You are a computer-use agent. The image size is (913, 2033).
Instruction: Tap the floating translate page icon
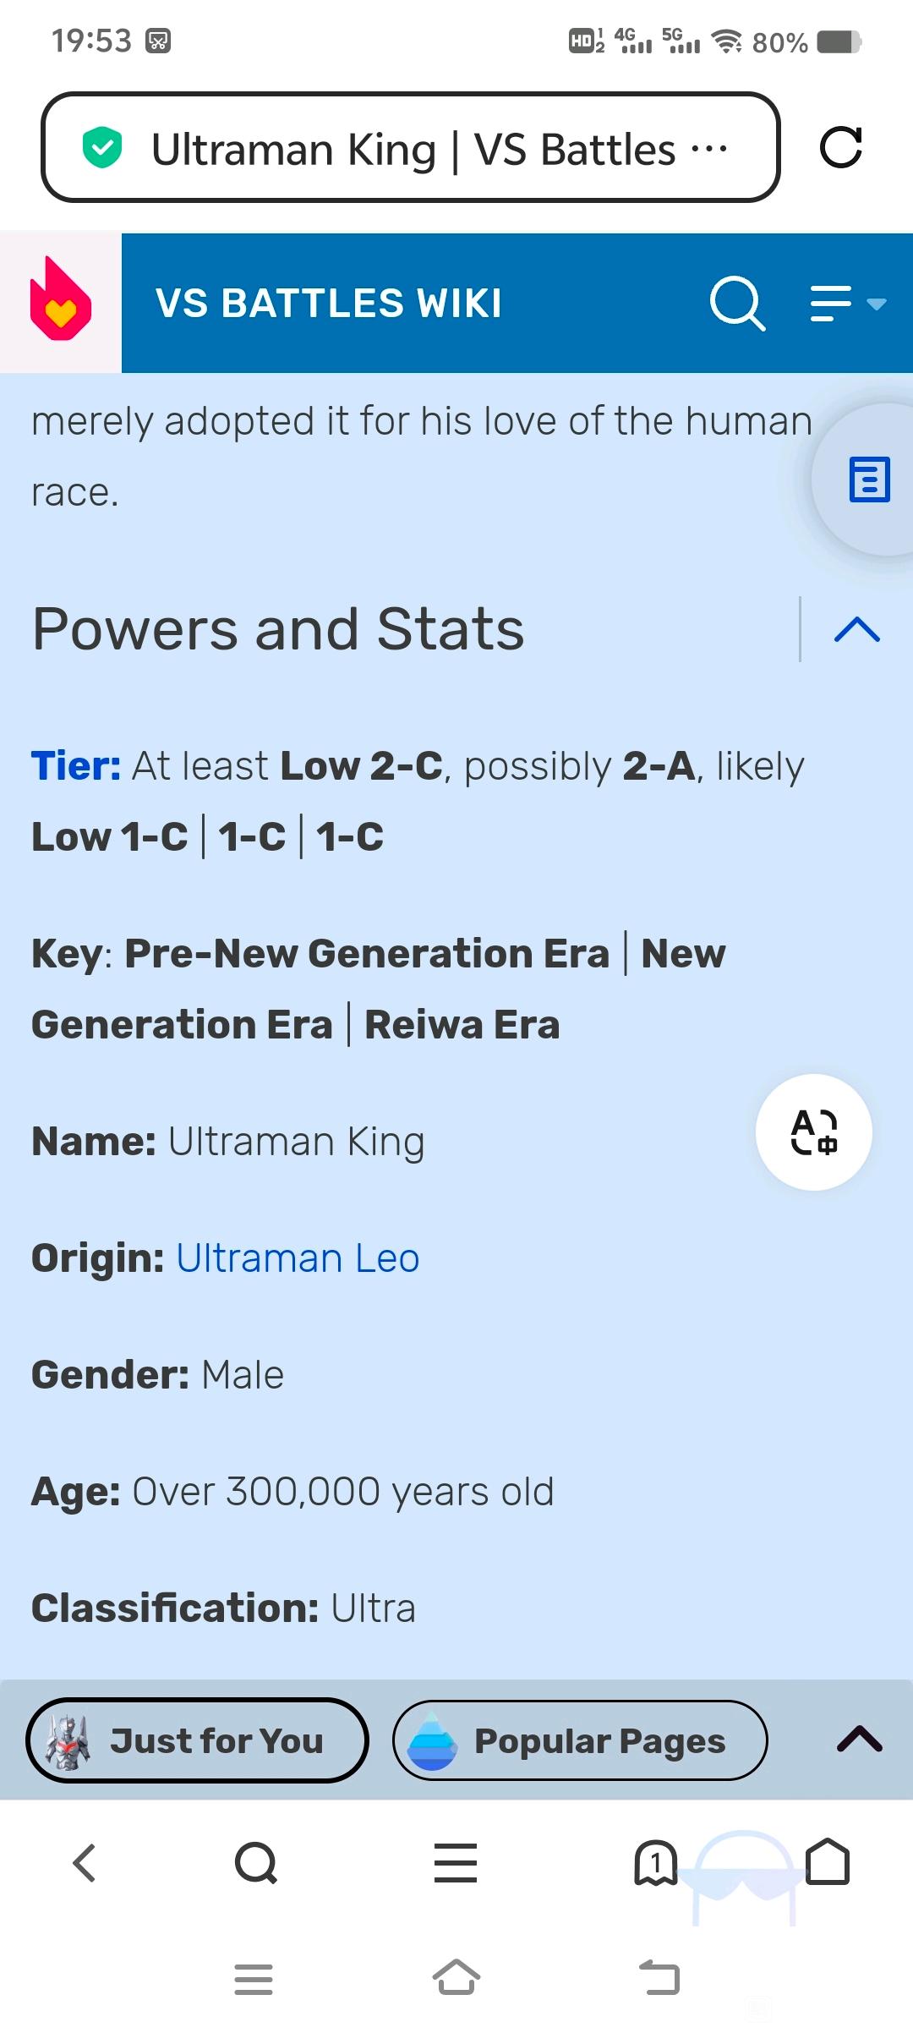tap(814, 1132)
